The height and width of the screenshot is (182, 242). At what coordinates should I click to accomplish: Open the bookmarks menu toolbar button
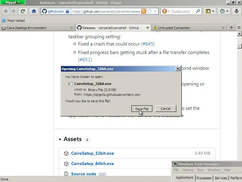point(210,11)
